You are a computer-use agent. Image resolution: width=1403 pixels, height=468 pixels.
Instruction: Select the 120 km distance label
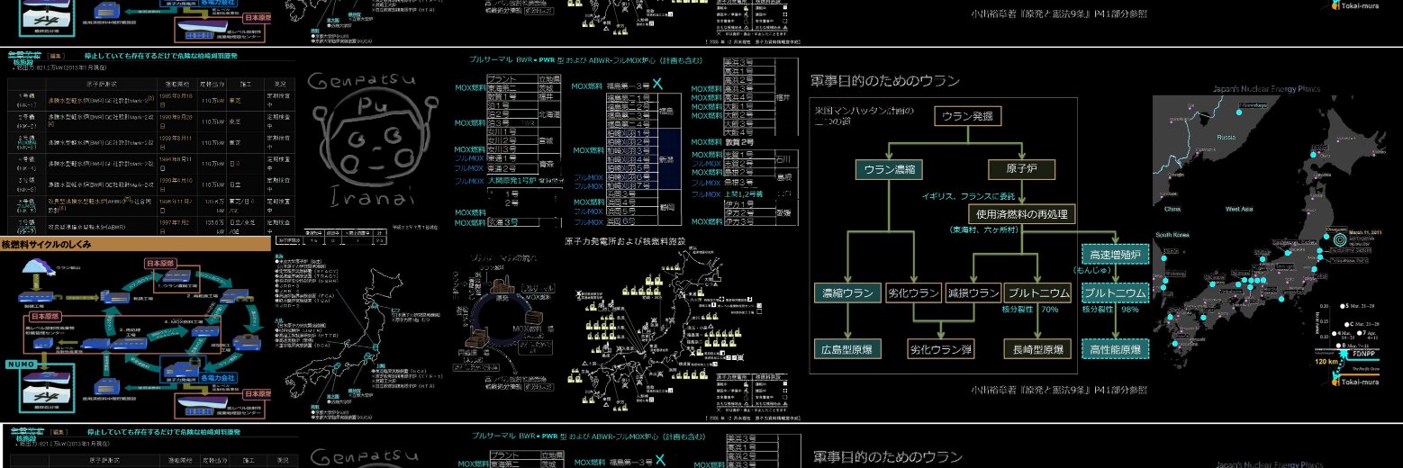click(1328, 362)
